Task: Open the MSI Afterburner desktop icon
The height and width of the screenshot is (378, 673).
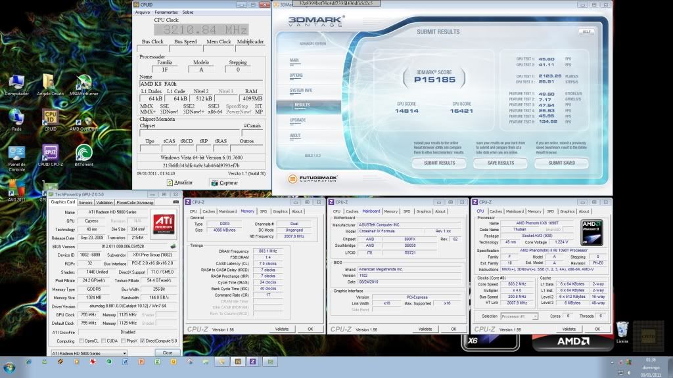Action: (x=83, y=83)
